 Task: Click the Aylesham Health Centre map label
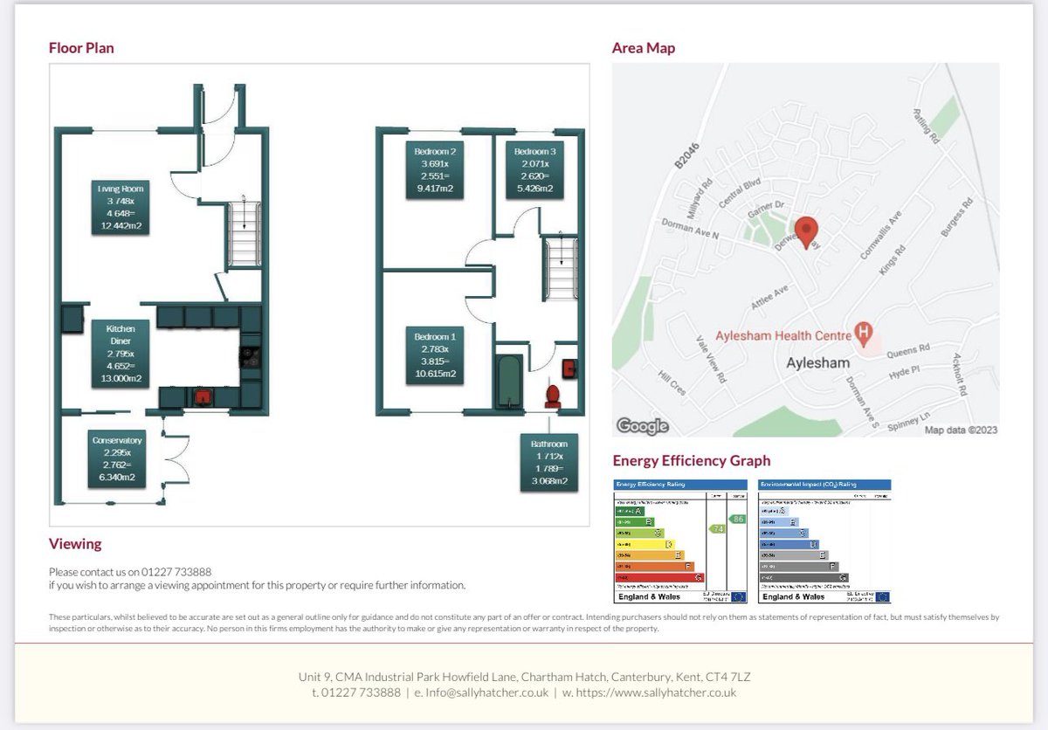[783, 336]
